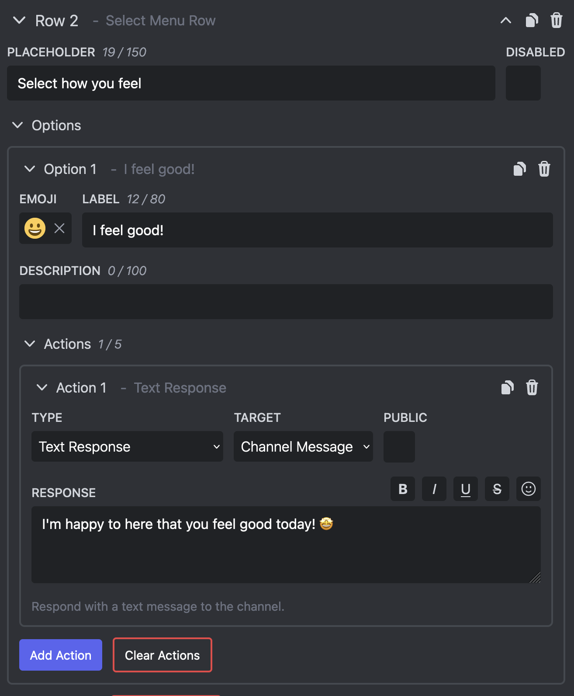
Task: Duplicate Row 2 using the copy icon
Action: coord(532,20)
